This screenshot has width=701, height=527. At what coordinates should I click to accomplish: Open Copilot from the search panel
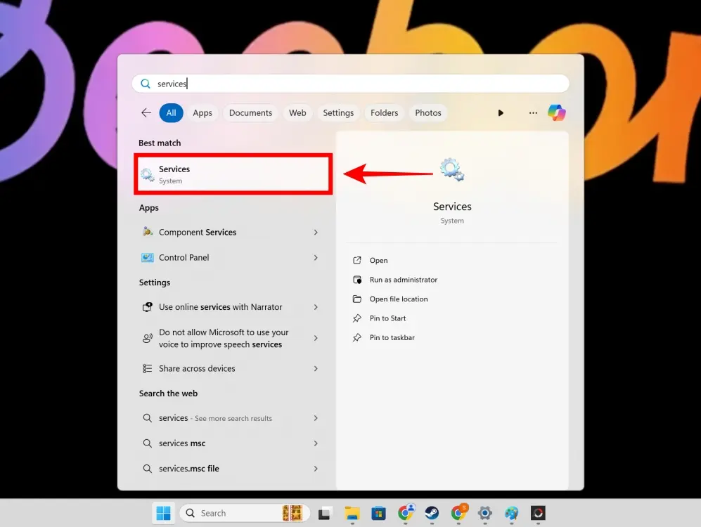557,112
